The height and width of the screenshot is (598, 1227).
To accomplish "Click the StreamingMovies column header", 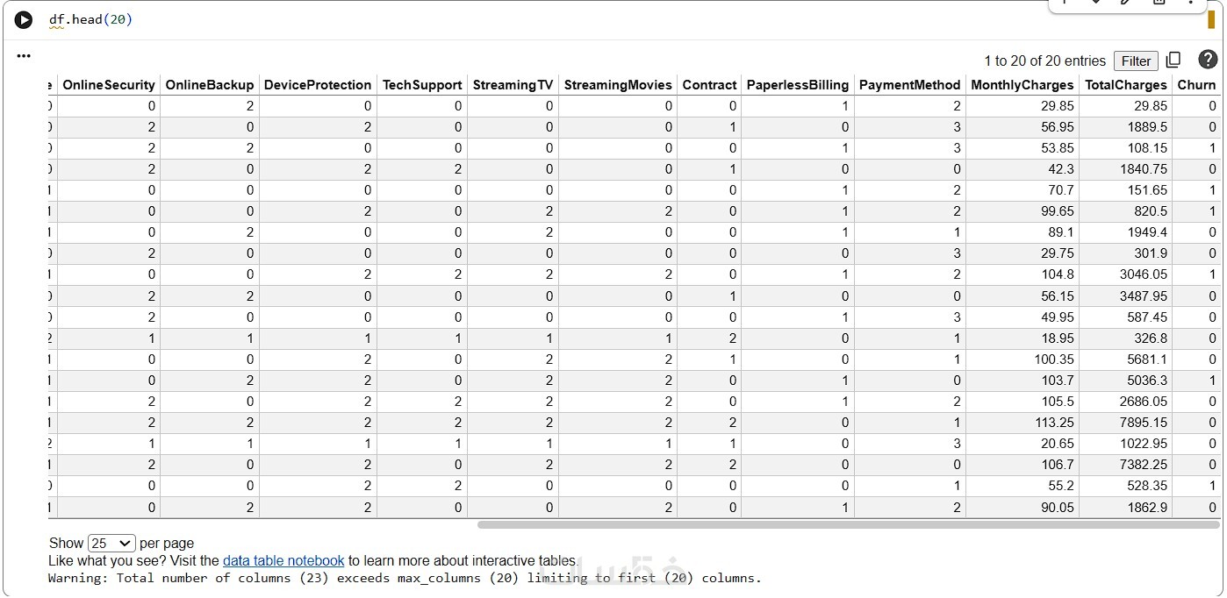I will (618, 85).
